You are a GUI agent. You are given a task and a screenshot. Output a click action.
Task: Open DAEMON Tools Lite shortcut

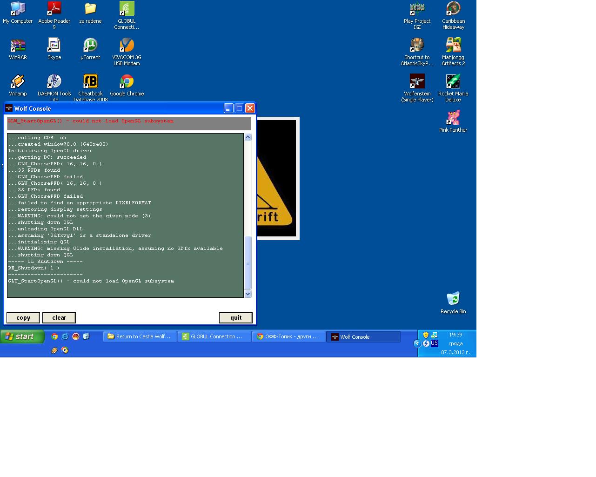click(x=54, y=82)
